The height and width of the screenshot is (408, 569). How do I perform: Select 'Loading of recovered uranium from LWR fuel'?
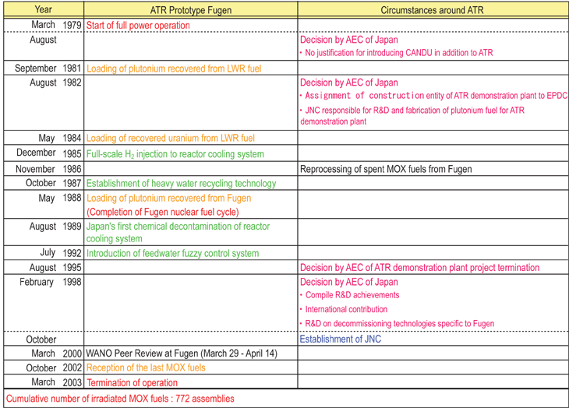pyautogui.click(x=171, y=139)
